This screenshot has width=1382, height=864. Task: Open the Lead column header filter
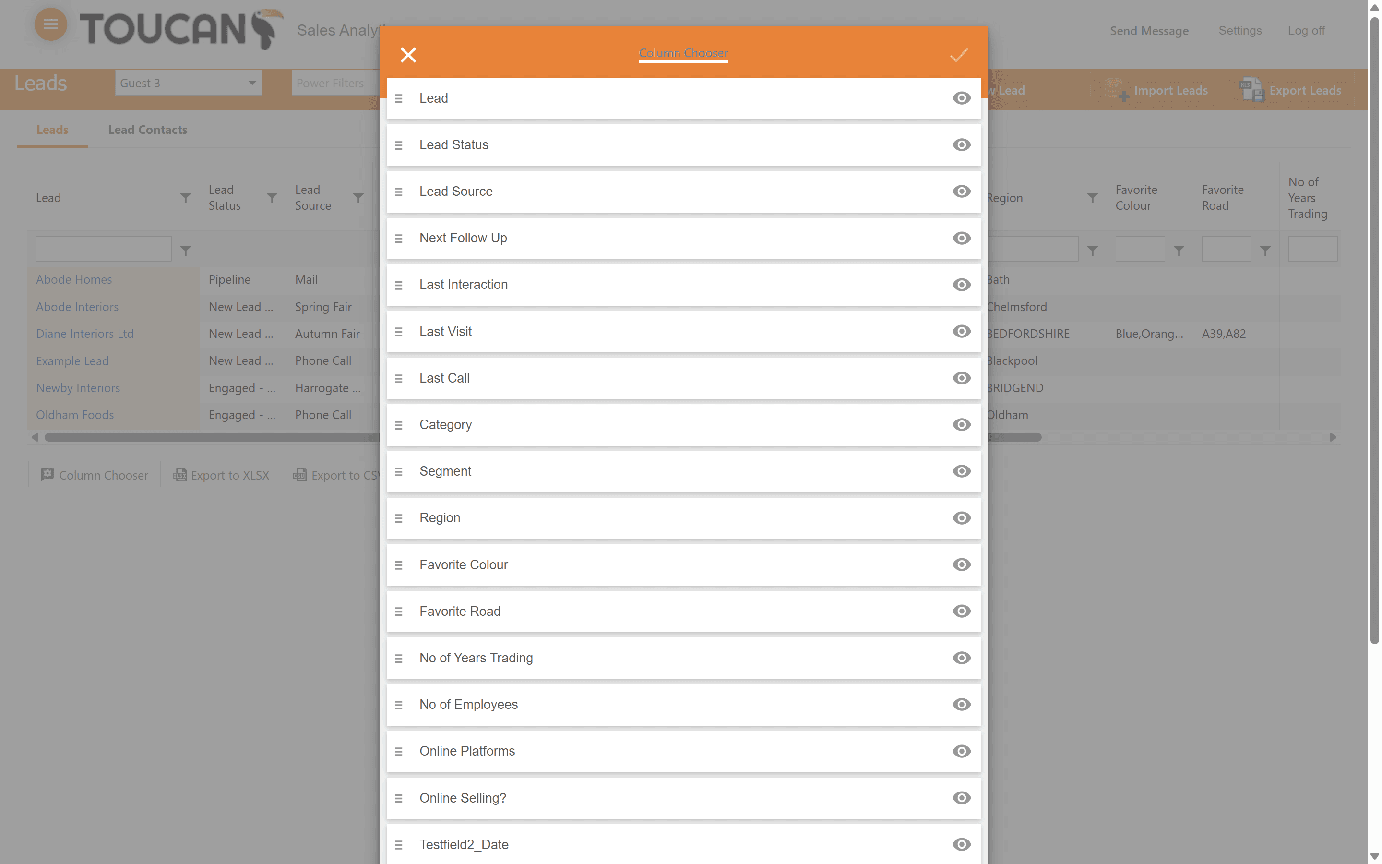tap(186, 198)
